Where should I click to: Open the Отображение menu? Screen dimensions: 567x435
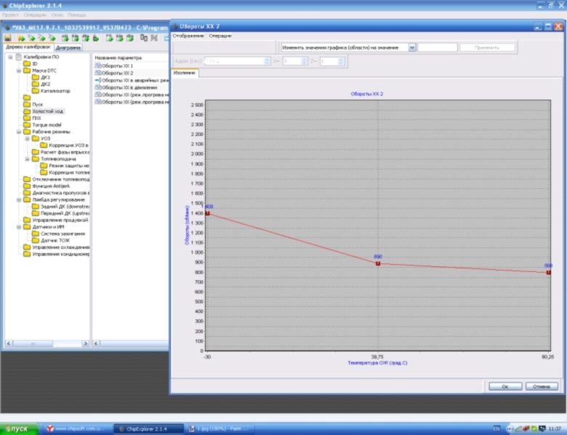[188, 35]
